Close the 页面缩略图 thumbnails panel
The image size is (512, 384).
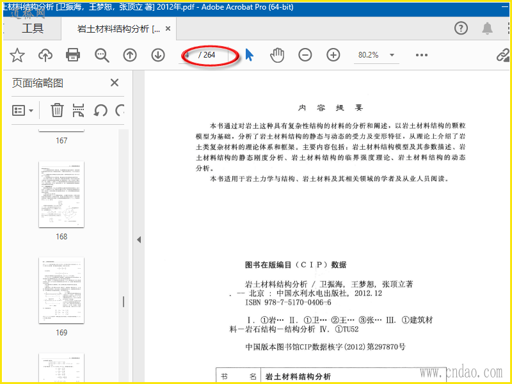coord(115,83)
